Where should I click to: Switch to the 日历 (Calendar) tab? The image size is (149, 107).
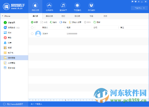click(x=105, y=16)
